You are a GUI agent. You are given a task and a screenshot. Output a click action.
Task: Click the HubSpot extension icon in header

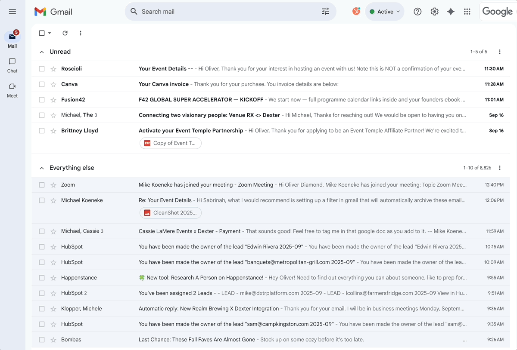tap(356, 12)
